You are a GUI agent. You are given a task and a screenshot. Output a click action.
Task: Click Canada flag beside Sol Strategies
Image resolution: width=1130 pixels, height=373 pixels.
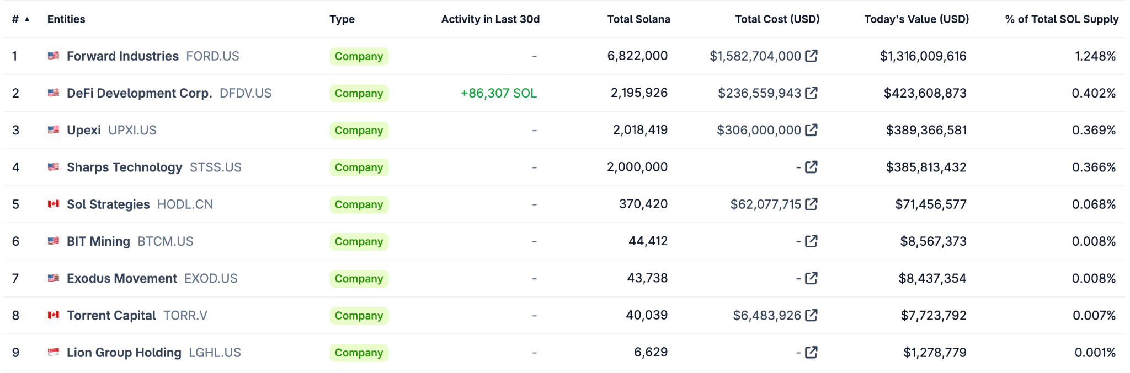pos(54,204)
